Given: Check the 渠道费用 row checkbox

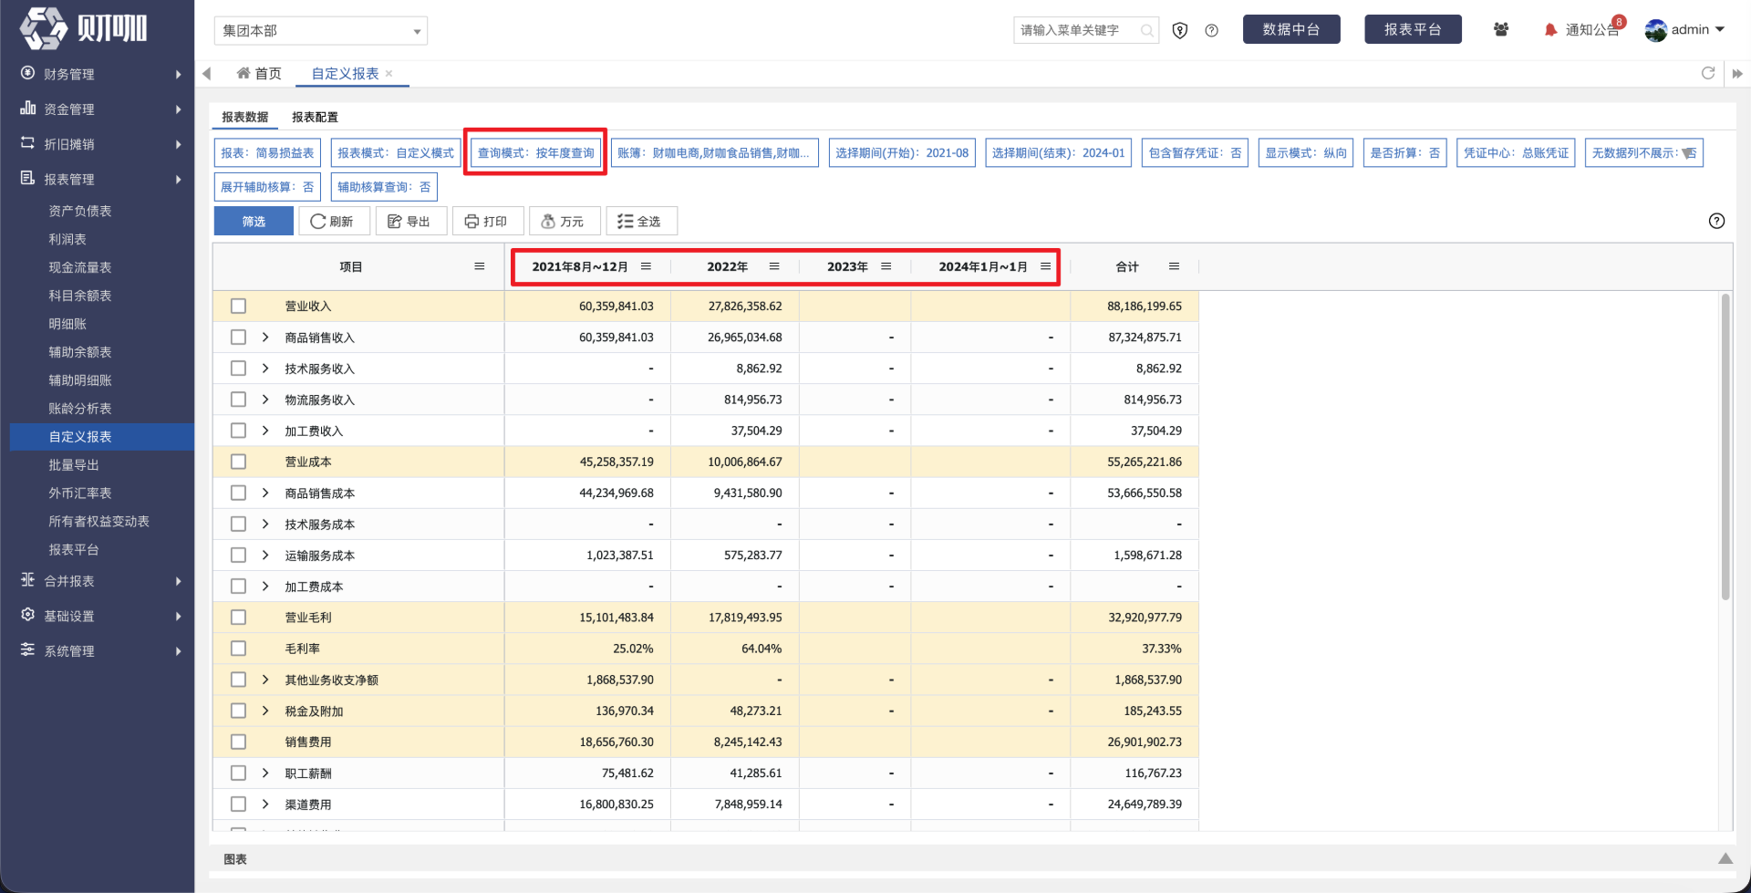Looking at the screenshot, I should 239,805.
